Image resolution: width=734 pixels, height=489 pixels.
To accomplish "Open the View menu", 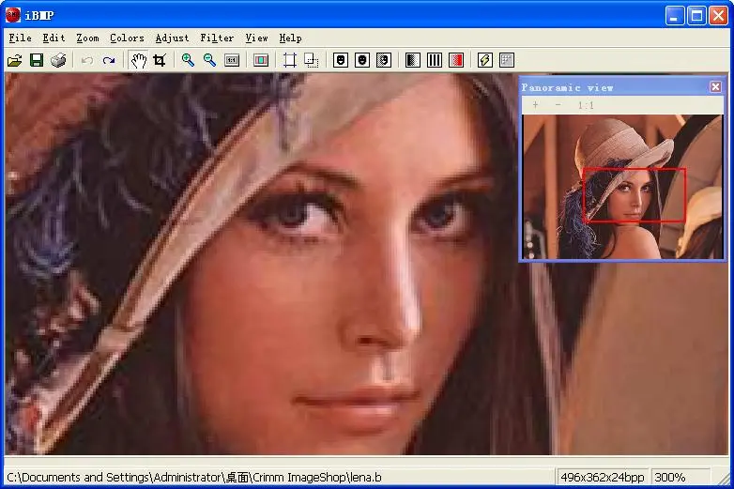I will click(x=256, y=38).
